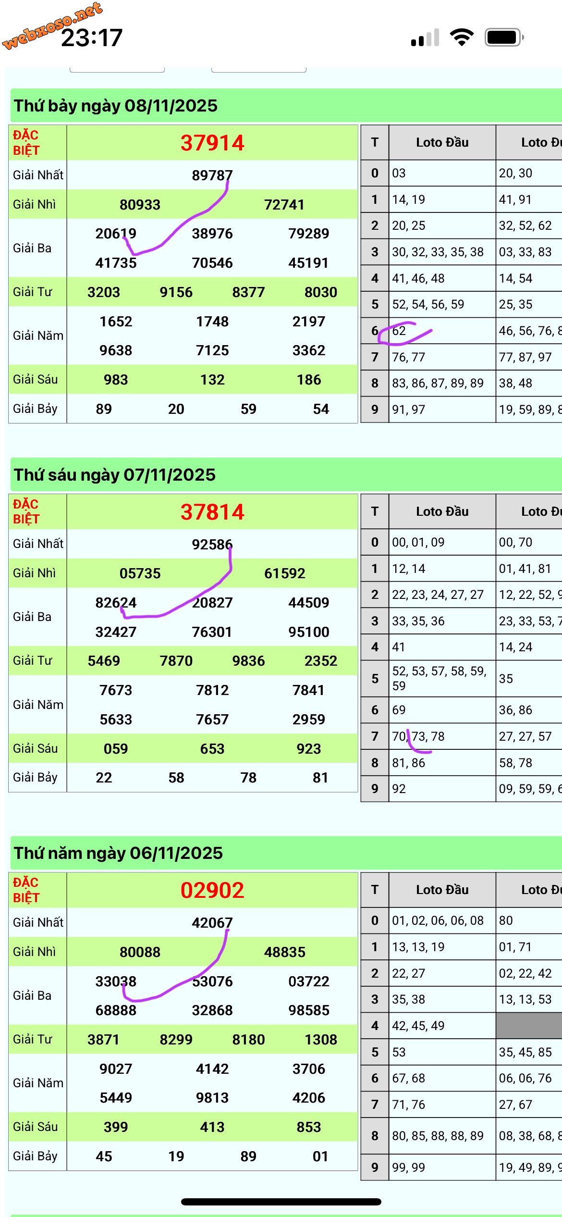Viewport: 562px width, 1217px height.
Task: Tap the circled 62 loto cell
Action: point(399,331)
